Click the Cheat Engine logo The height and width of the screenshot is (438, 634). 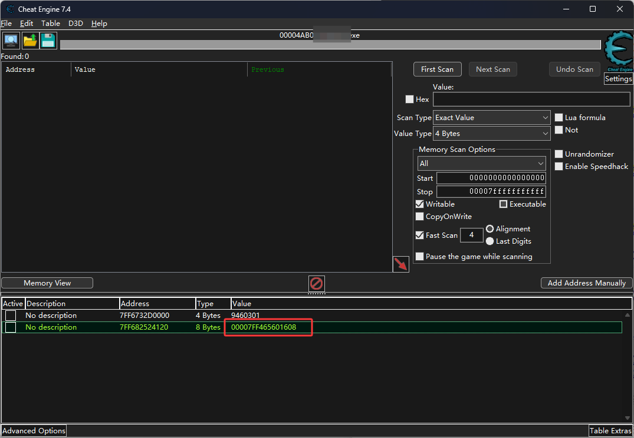point(618,51)
